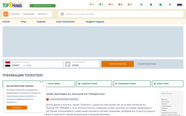Click the search field magnifier icon

[x=62, y=14]
